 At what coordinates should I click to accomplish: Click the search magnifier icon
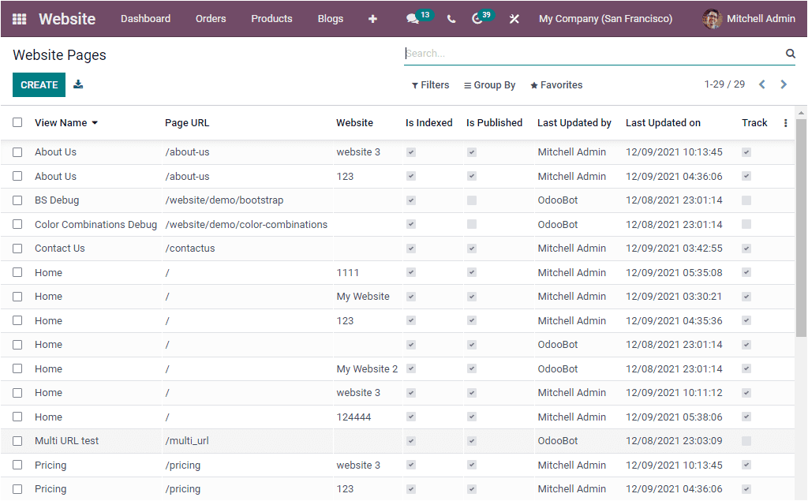coord(790,53)
